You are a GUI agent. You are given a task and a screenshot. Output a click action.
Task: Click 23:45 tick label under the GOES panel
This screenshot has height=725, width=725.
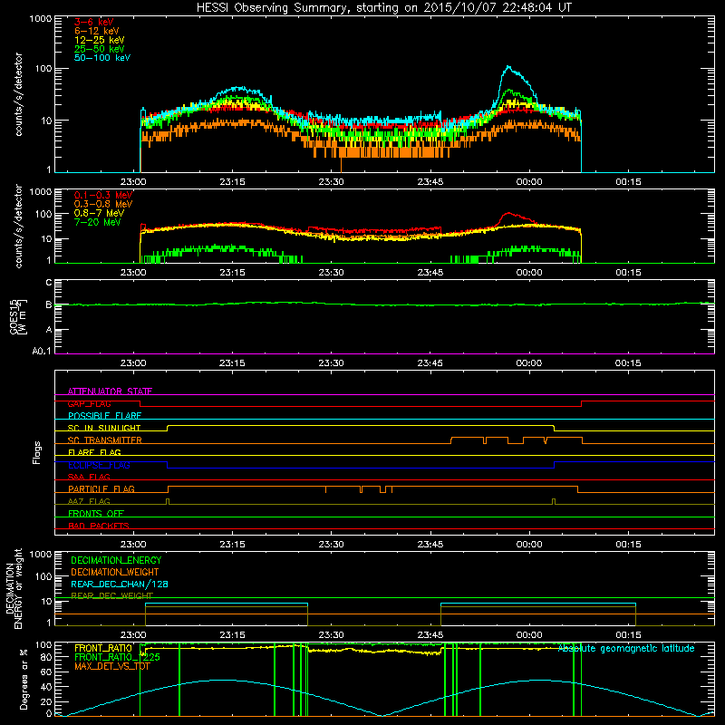click(x=430, y=363)
